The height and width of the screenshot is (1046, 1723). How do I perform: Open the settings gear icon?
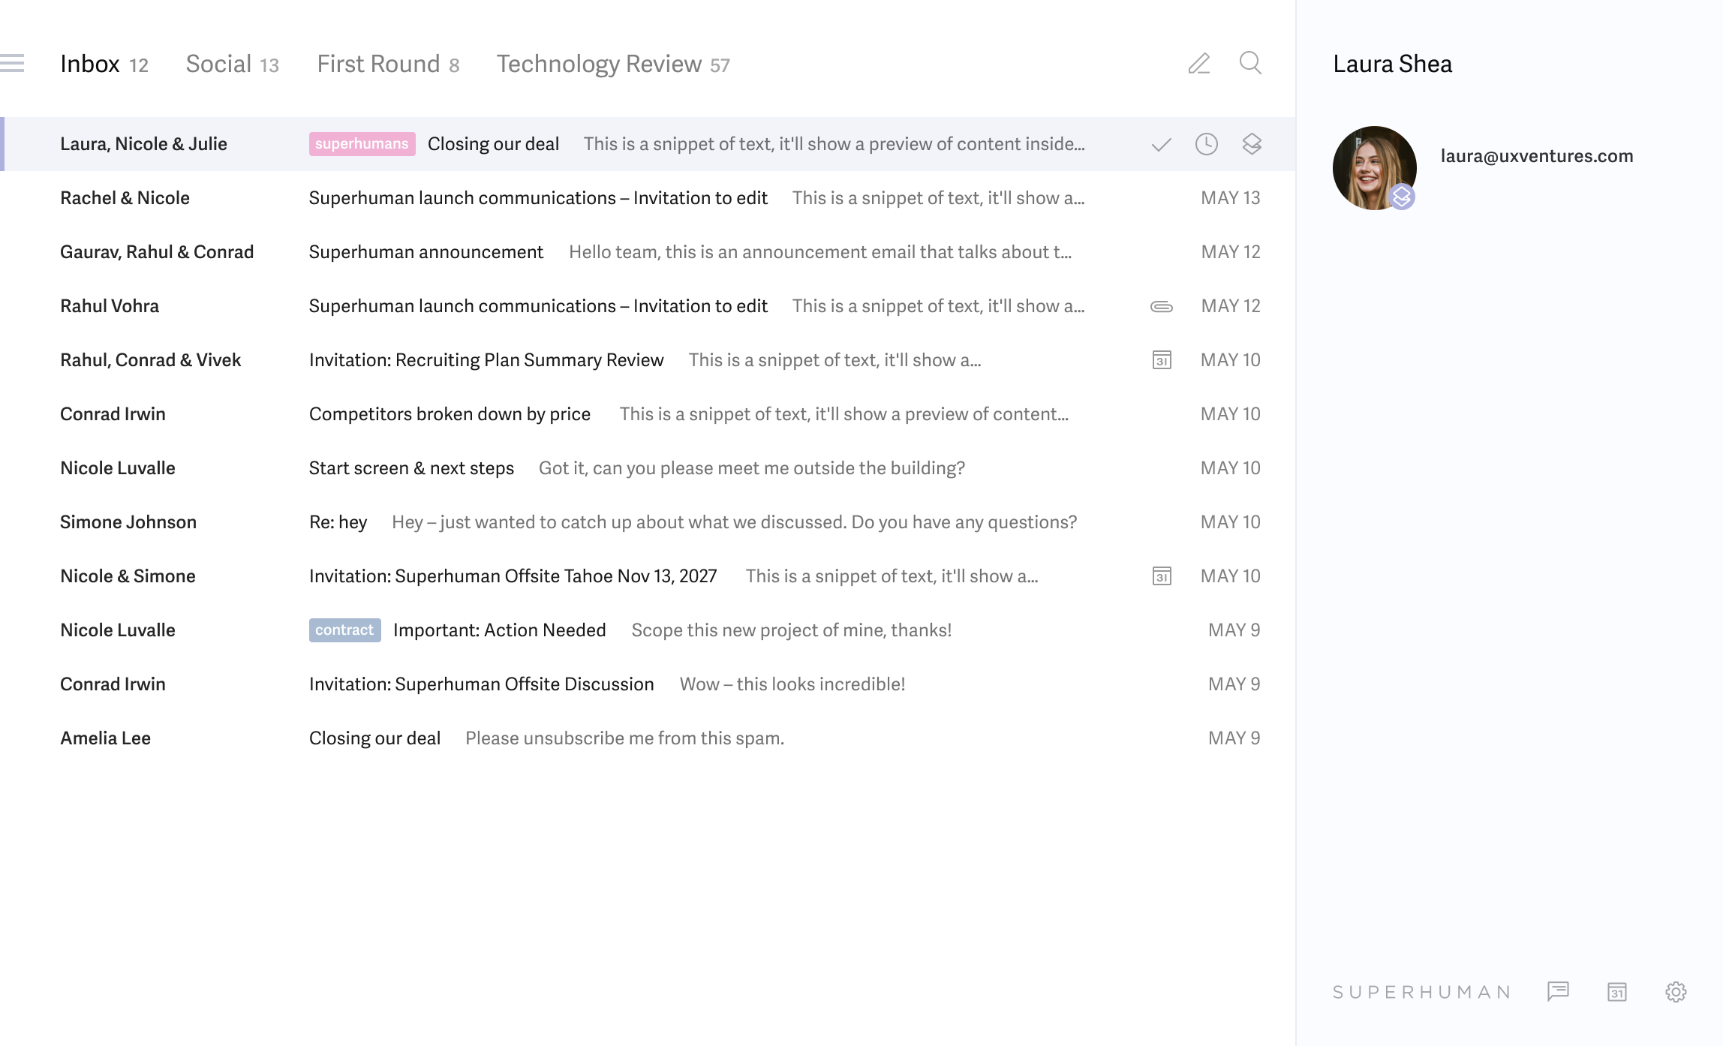coord(1676,991)
